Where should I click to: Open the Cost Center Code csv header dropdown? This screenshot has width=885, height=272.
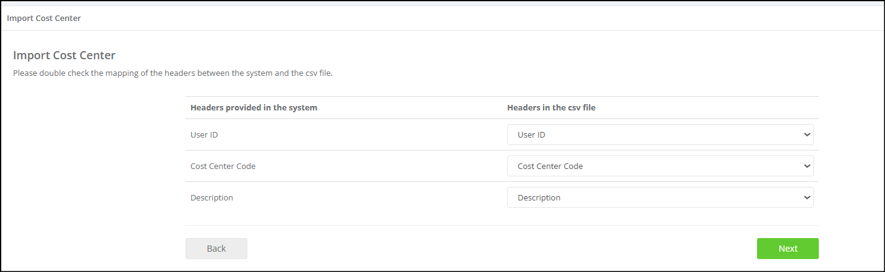[x=660, y=166]
